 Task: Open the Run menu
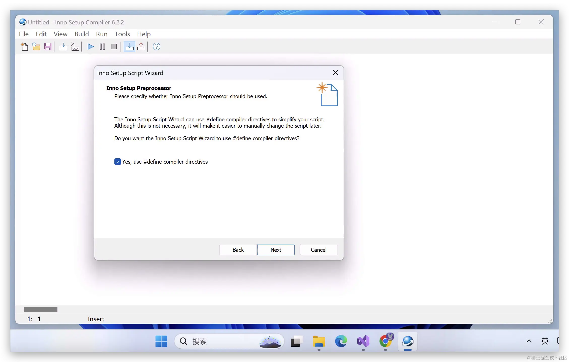pyautogui.click(x=102, y=34)
